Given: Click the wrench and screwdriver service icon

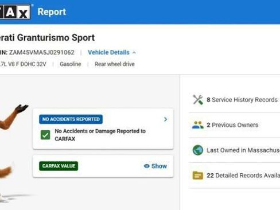Looking at the screenshot, I should (x=198, y=100).
